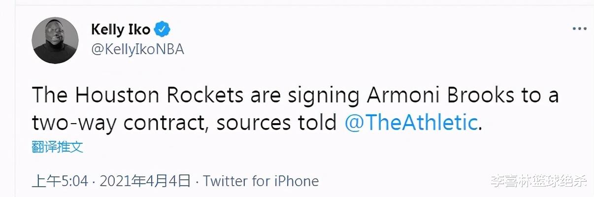Screen dimensions: 594x197
Task: Open the tweet's more options menu
Action: [579, 29]
